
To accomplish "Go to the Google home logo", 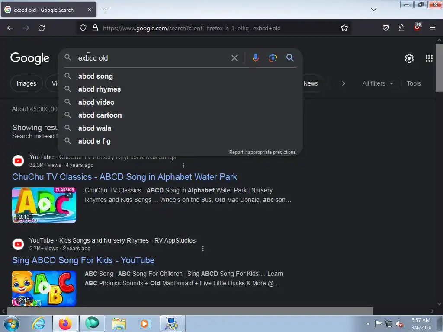I will [30, 58].
